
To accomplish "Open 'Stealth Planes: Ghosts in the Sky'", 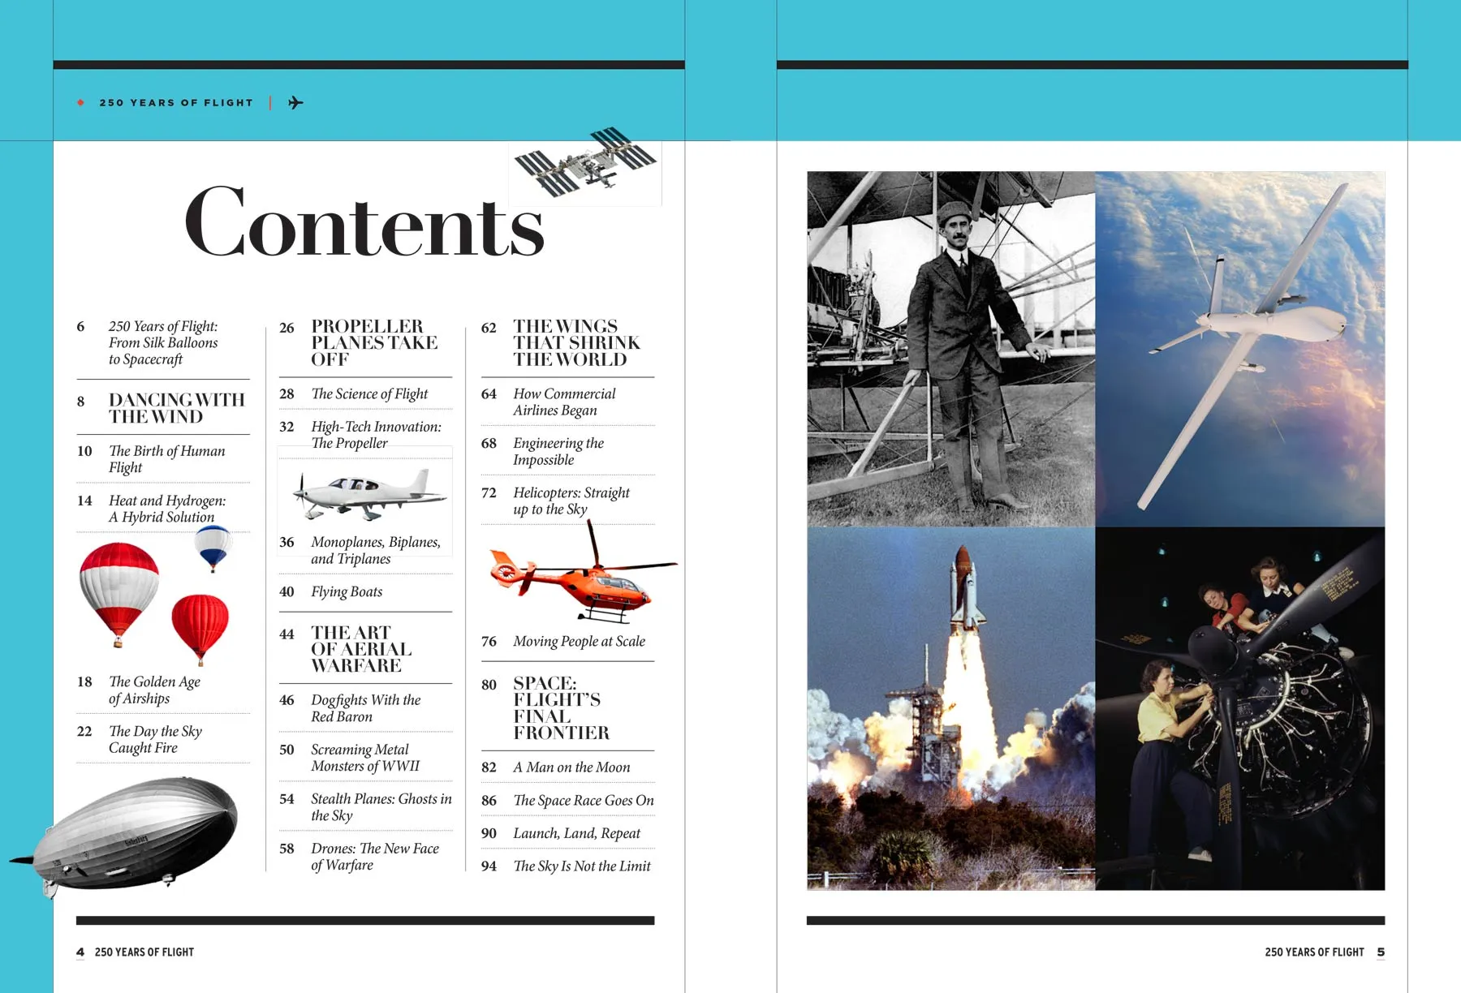I will 381,807.
